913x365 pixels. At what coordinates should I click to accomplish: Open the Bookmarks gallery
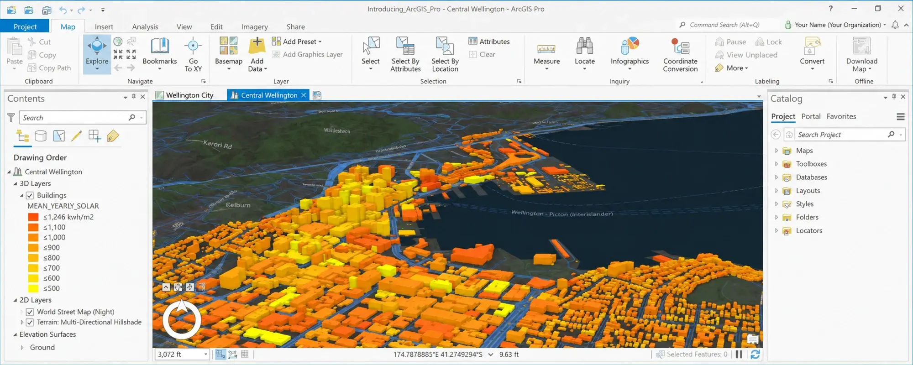coord(159,54)
